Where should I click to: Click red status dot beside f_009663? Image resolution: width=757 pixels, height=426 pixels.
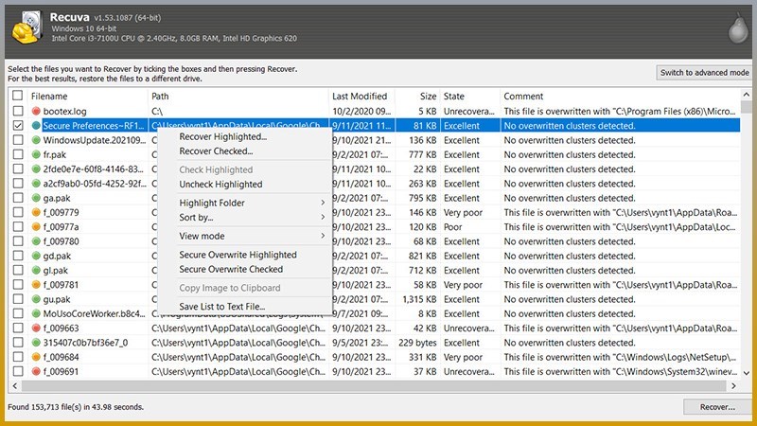pyautogui.click(x=36, y=328)
